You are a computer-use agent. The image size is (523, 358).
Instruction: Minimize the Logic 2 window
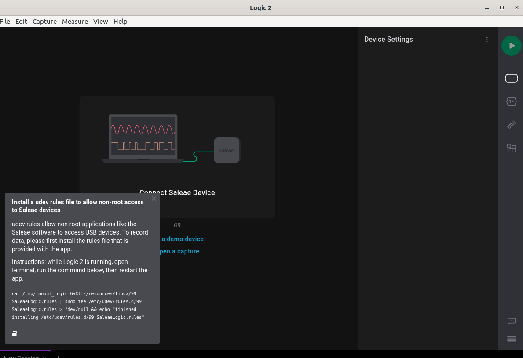click(487, 7)
